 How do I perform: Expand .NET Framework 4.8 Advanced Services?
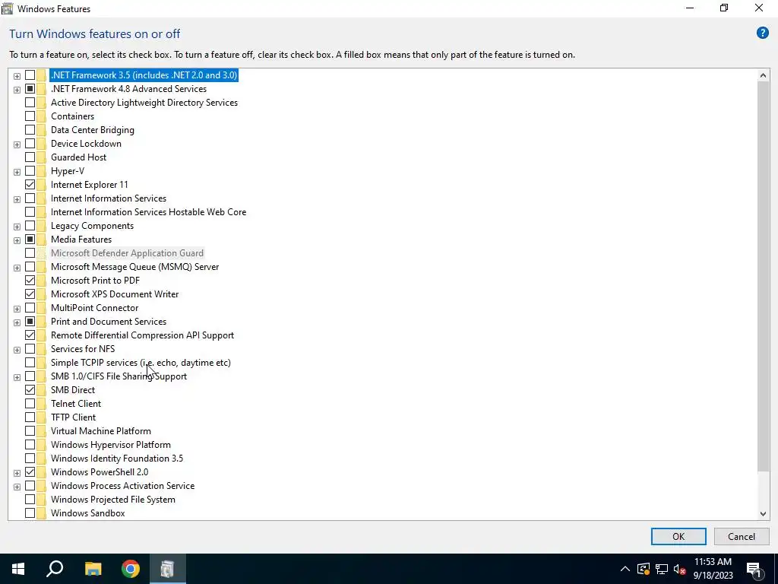(x=17, y=90)
